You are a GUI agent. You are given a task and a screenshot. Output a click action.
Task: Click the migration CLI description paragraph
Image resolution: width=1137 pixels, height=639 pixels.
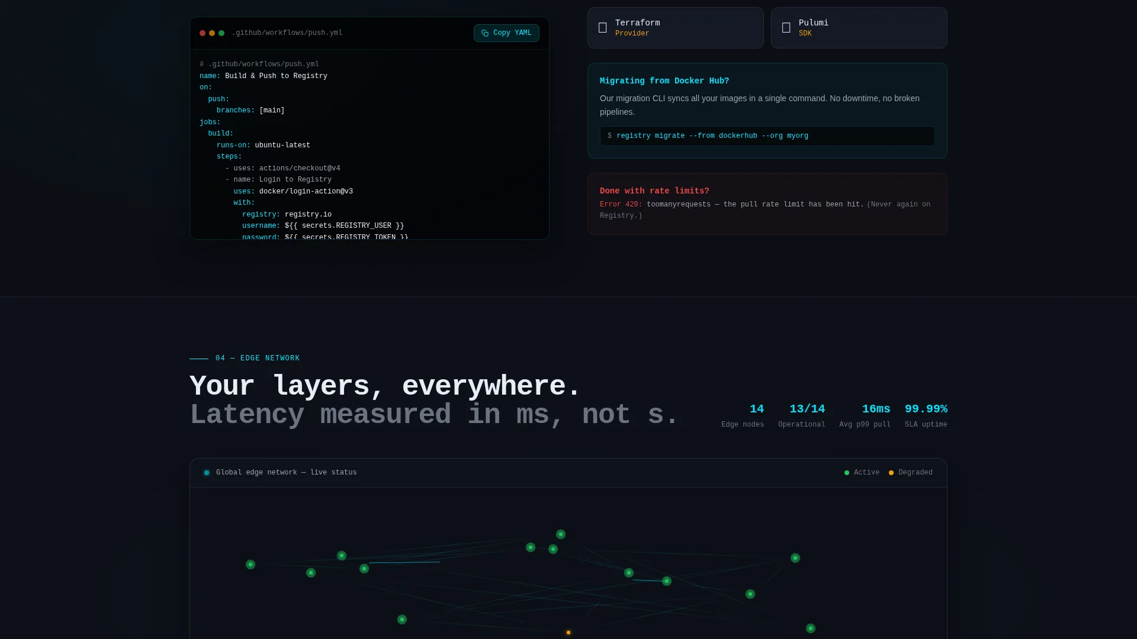pyautogui.click(x=760, y=105)
